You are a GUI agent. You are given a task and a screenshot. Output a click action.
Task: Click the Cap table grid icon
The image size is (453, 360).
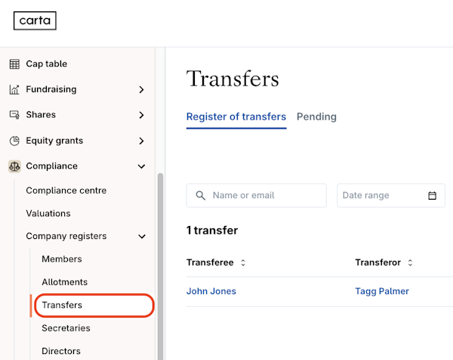(14, 64)
